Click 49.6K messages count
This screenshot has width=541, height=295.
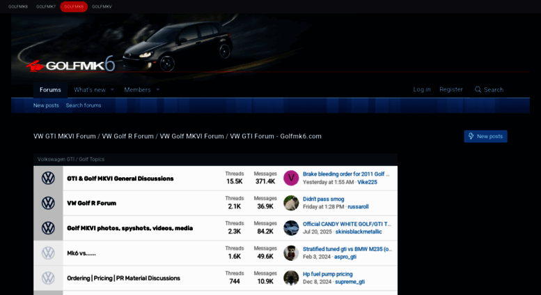[265, 257]
